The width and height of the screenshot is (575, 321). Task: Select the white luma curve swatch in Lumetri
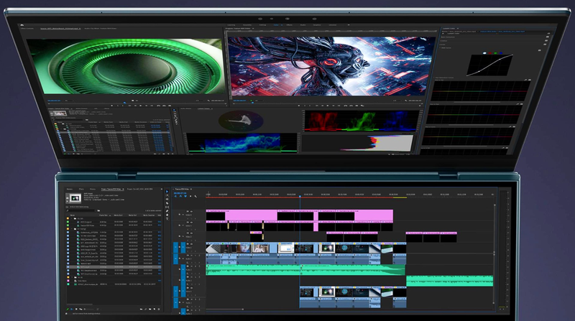484,53
